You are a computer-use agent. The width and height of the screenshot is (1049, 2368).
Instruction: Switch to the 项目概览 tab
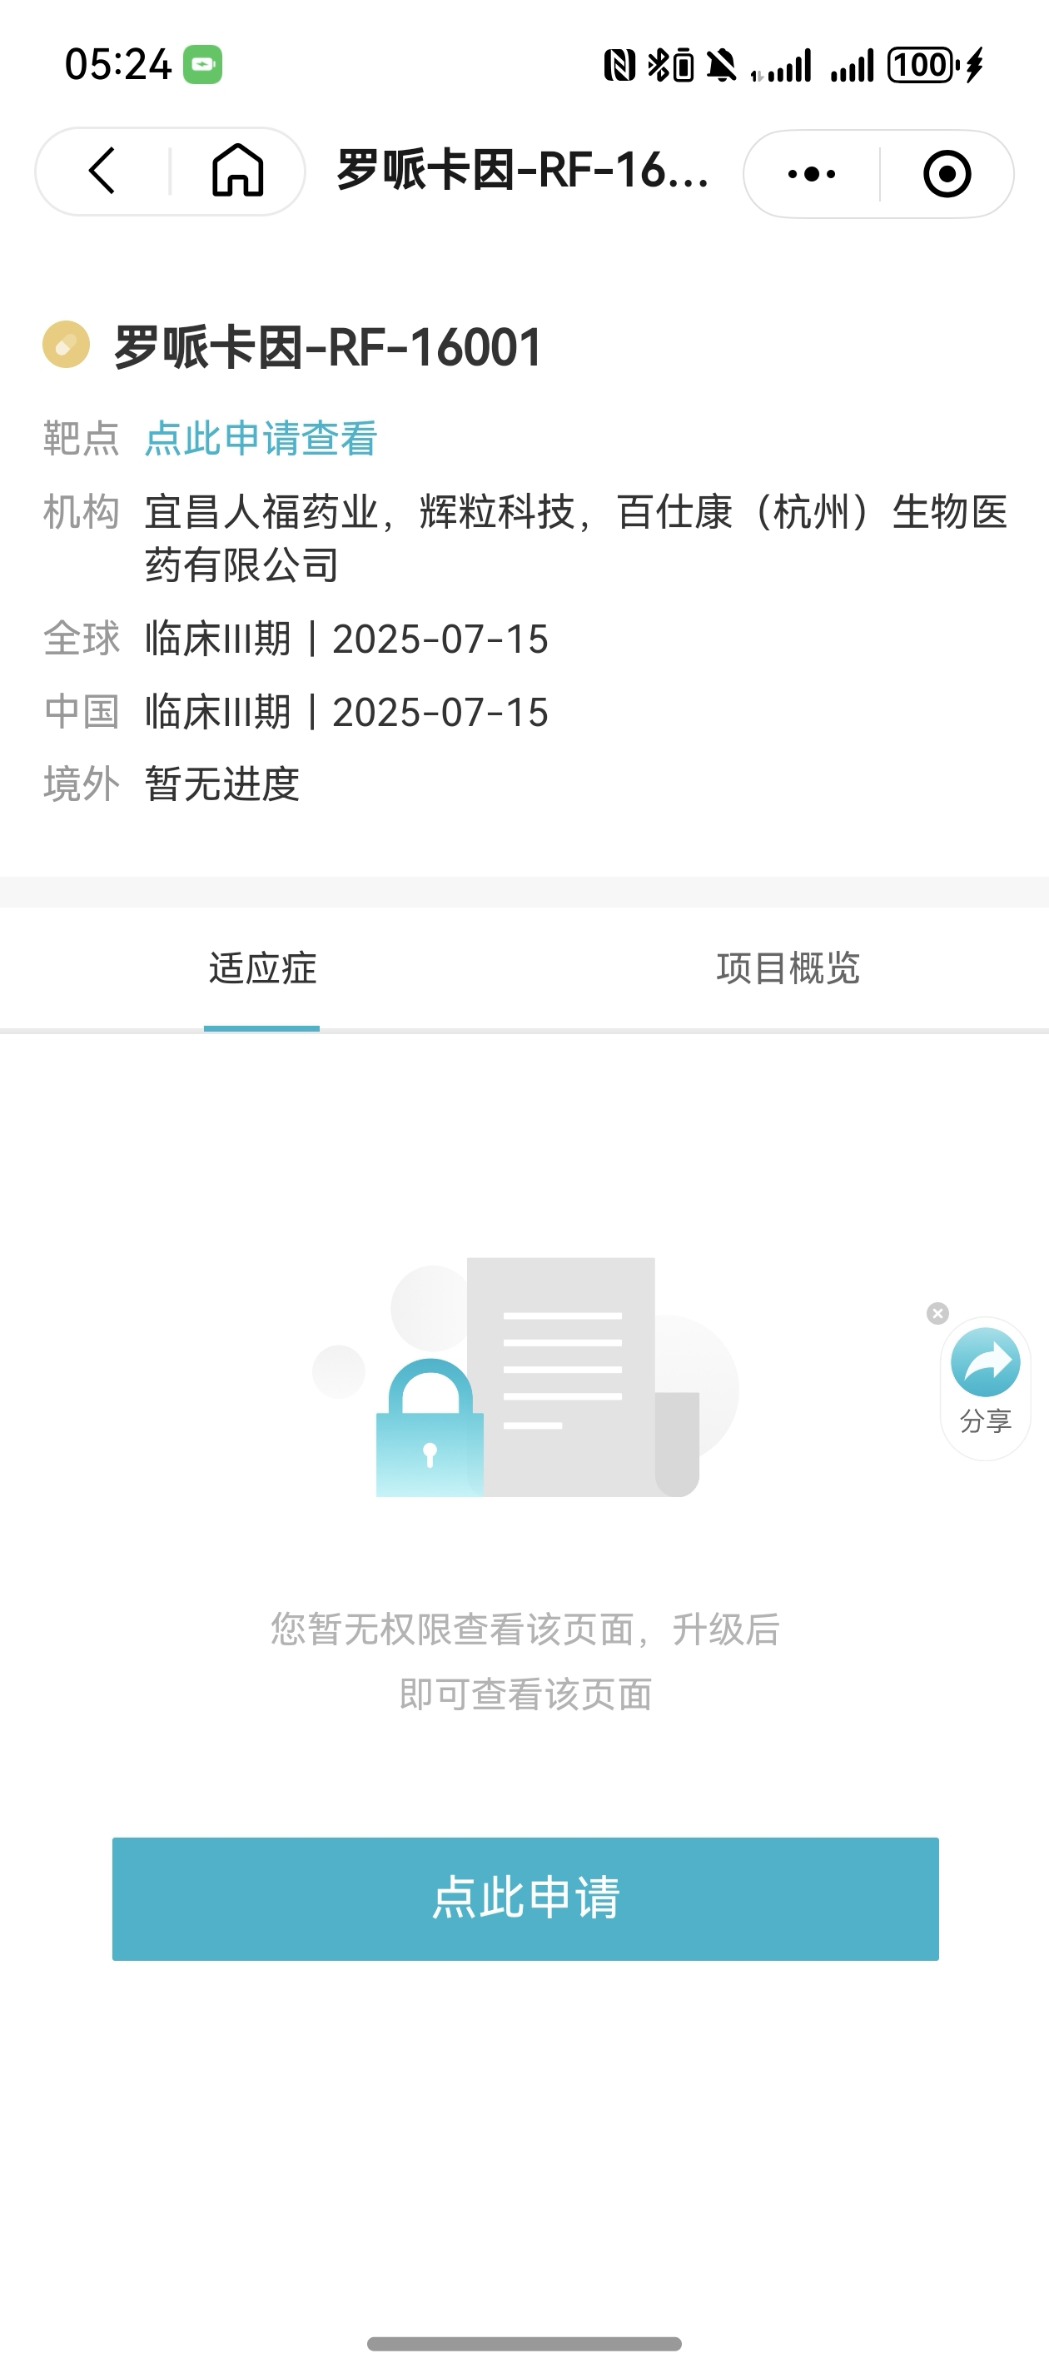[788, 969]
